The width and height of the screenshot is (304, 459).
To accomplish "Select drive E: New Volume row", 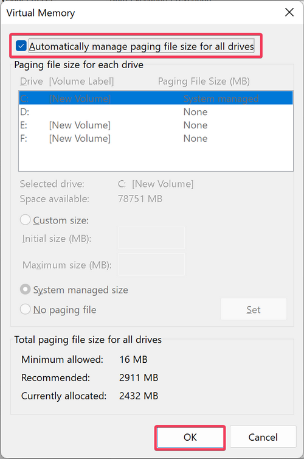I will [156, 125].
